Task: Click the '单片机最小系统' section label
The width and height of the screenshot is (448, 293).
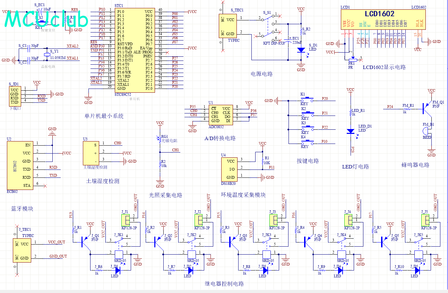Action: pyautogui.click(x=104, y=116)
